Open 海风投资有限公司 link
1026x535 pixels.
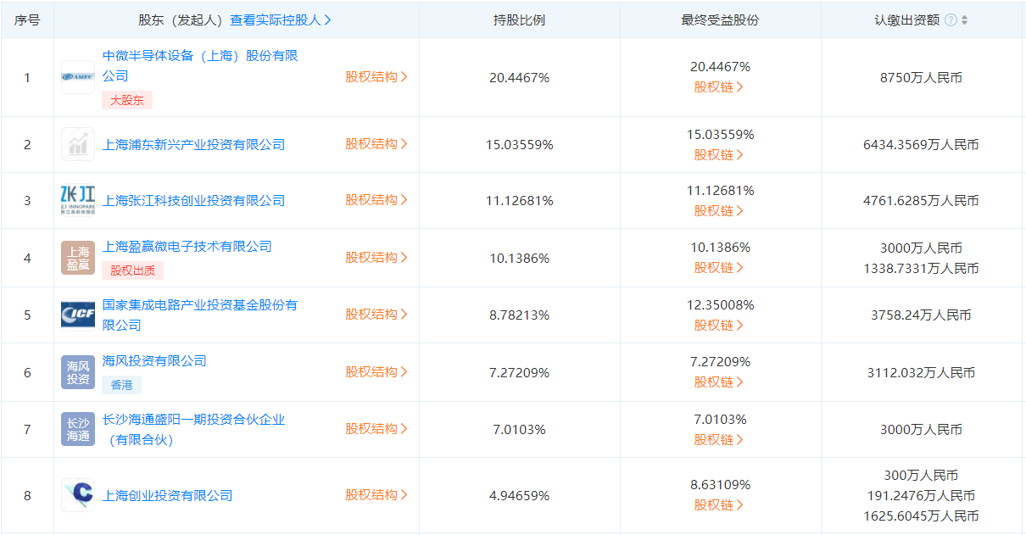154,360
